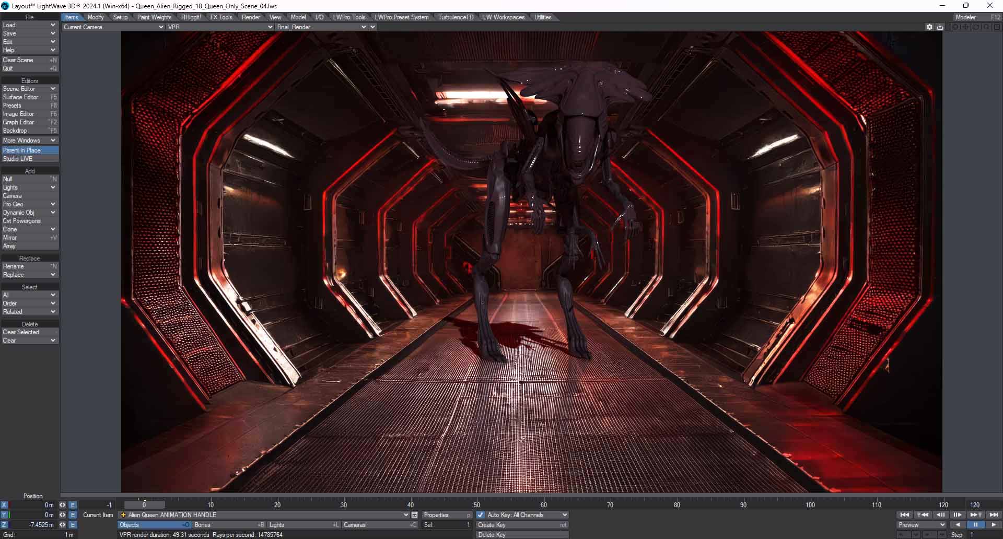Viewport: 1003px width, 539px height.
Task: Switch to the Render tab
Action: pos(251,17)
